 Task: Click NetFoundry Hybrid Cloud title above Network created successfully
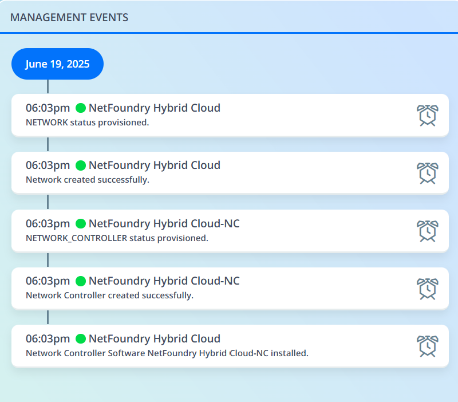[155, 165]
